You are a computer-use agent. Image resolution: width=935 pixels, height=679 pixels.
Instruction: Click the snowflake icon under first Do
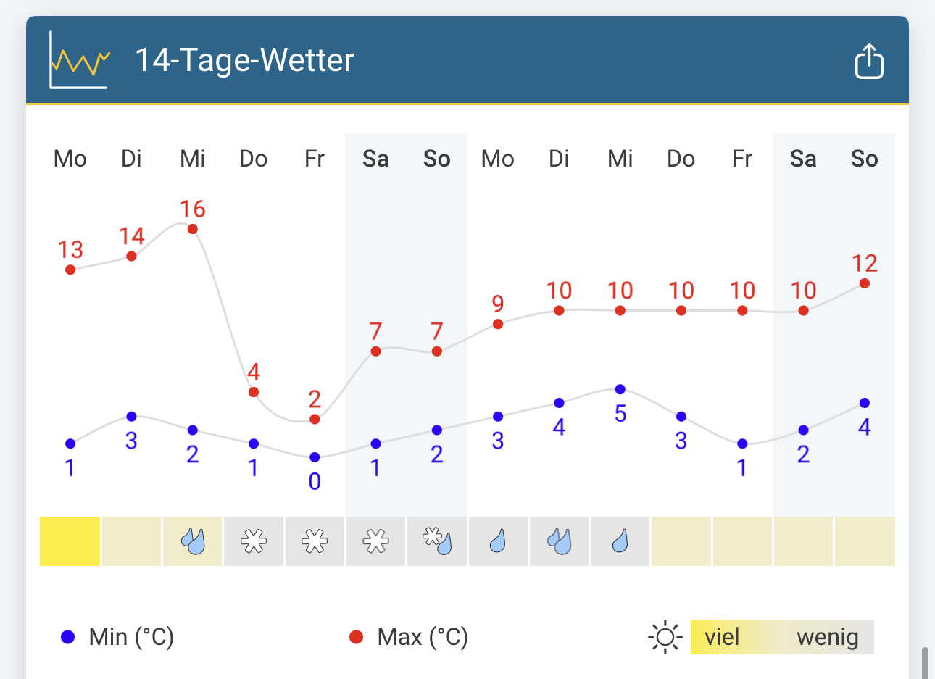(254, 541)
